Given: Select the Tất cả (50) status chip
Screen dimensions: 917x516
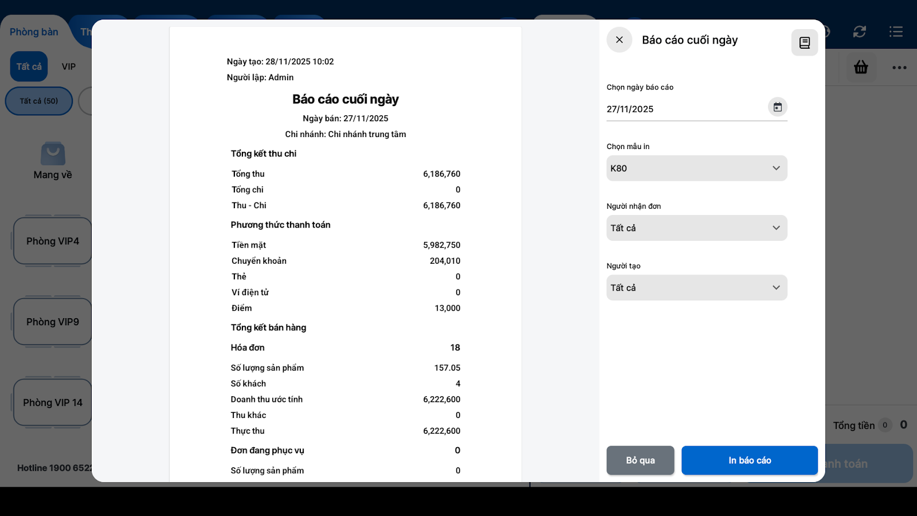Looking at the screenshot, I should (x=39, y=101).
